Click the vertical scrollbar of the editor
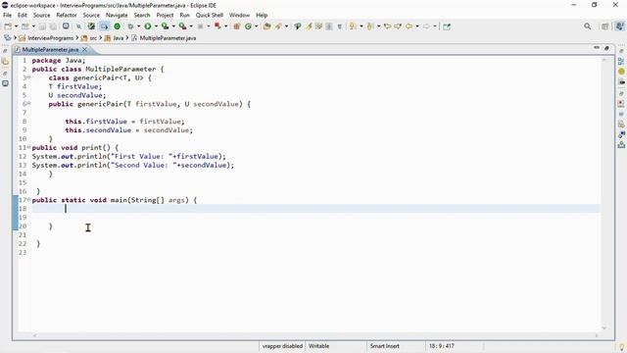The height and width of the screenshot is (353, 627). click(x=604, y=194)
